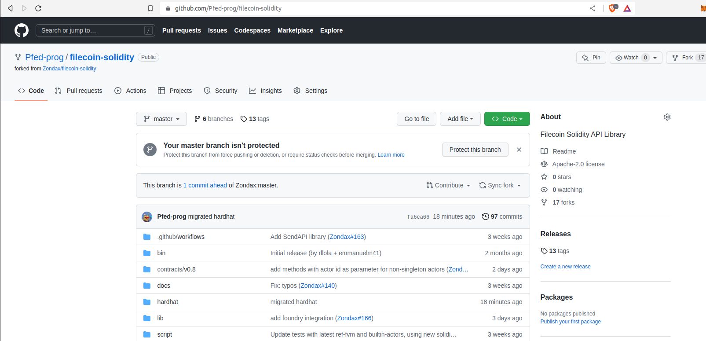Viewport: 706px width, 341px height.
Task: Click Publish your first package link
Action: click(x=571, y=322)
